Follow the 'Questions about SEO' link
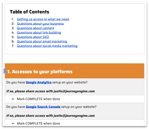Screen dimensions: 149x129 point(33,37)
